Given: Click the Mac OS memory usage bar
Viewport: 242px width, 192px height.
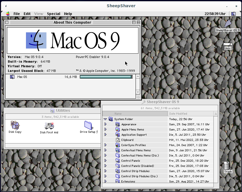Looking at the screenshot, I should (x=106, y=77).
